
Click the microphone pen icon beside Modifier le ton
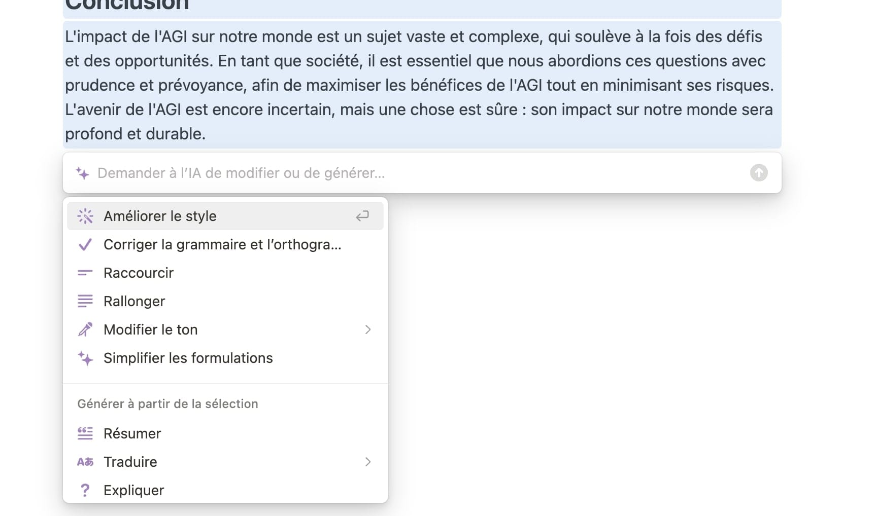click(85, 329)
